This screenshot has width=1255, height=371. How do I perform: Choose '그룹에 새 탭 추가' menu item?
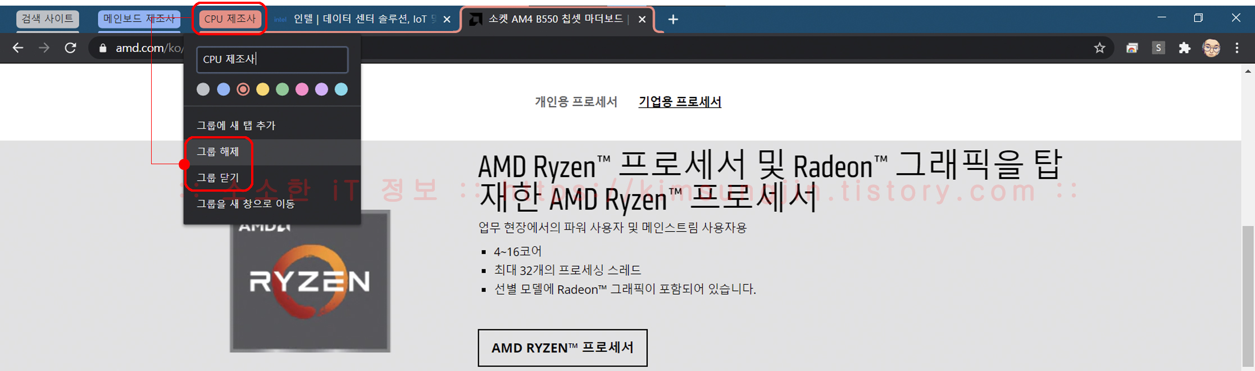pos(272,126)
